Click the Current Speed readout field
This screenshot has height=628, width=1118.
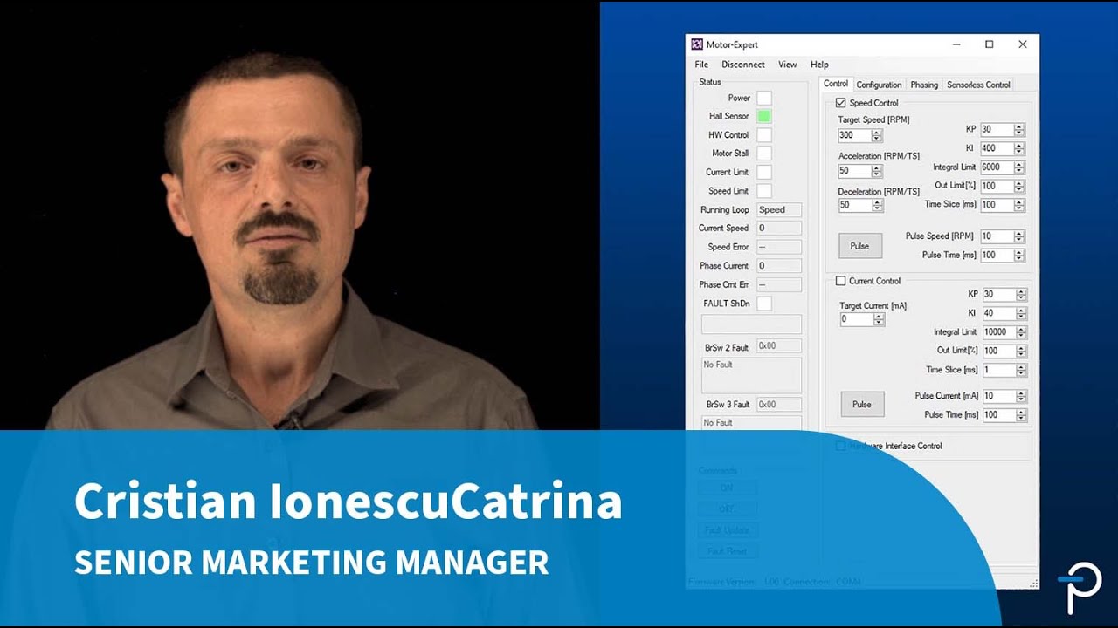(x=779, y=228)
